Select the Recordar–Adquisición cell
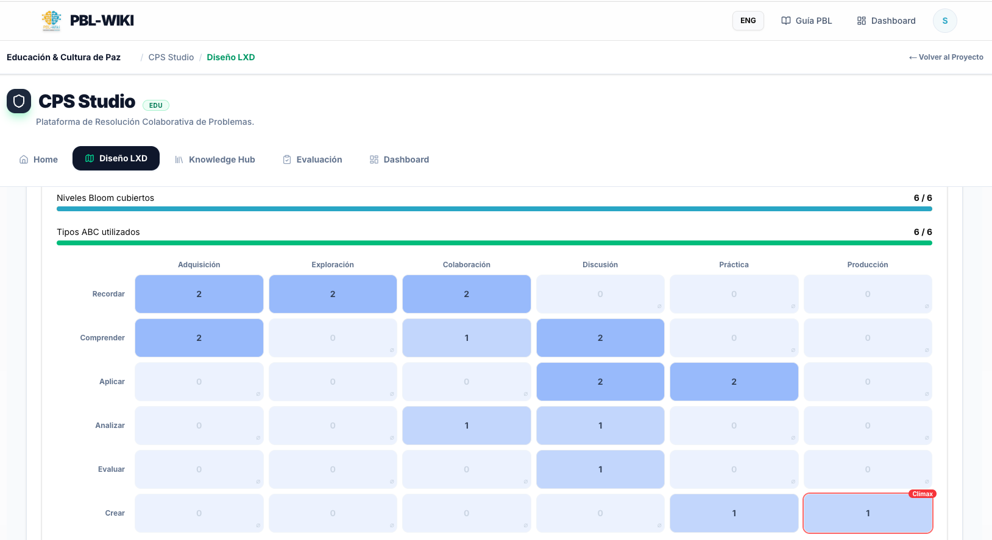The image size is (992, 540). [199, 294]
